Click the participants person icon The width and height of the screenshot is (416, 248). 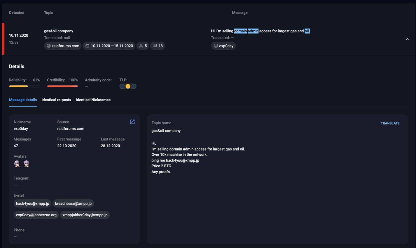(141, 46)
